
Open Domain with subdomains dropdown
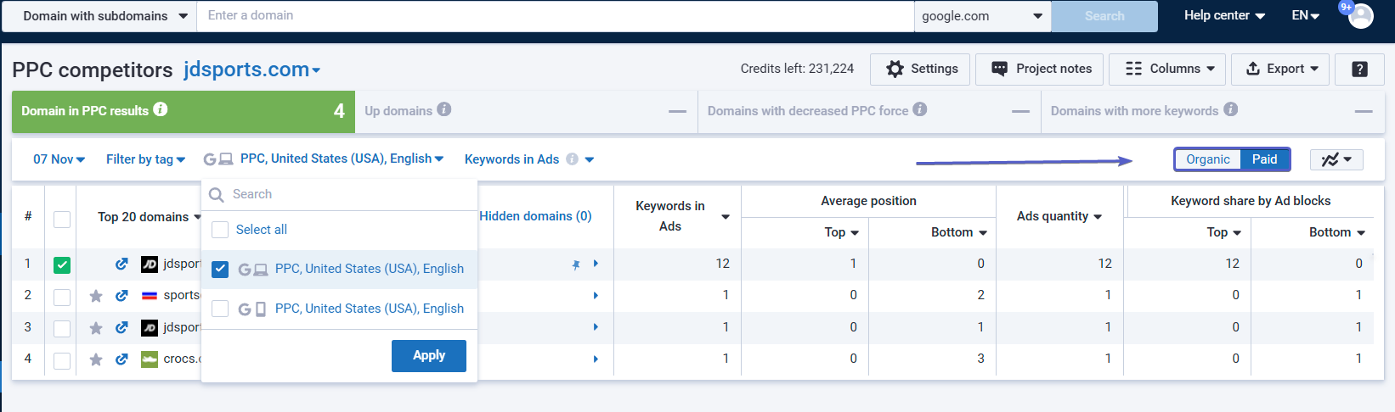[x=99, y=16]
